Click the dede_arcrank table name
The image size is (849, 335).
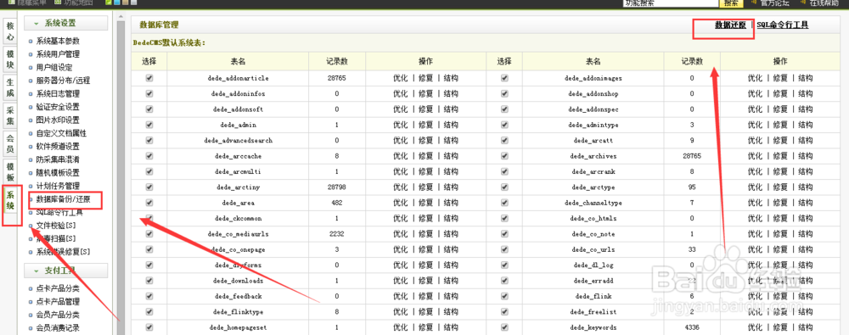pos(593,171)
